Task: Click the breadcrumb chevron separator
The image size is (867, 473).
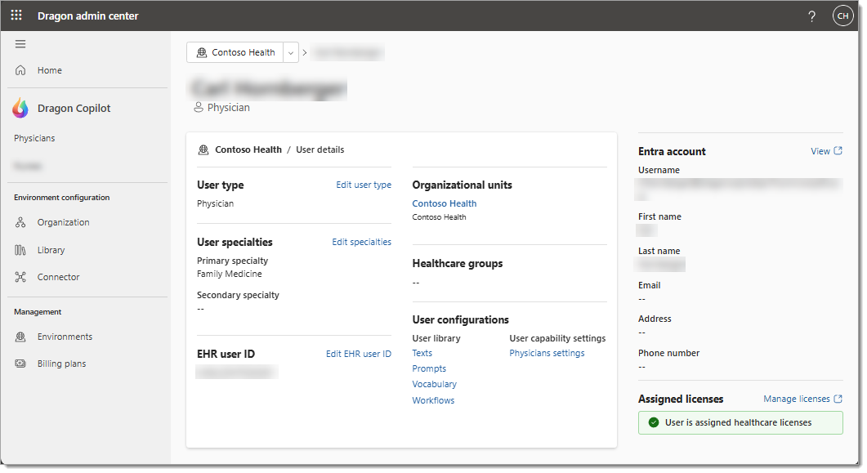Action: click(x=305, y=52)
